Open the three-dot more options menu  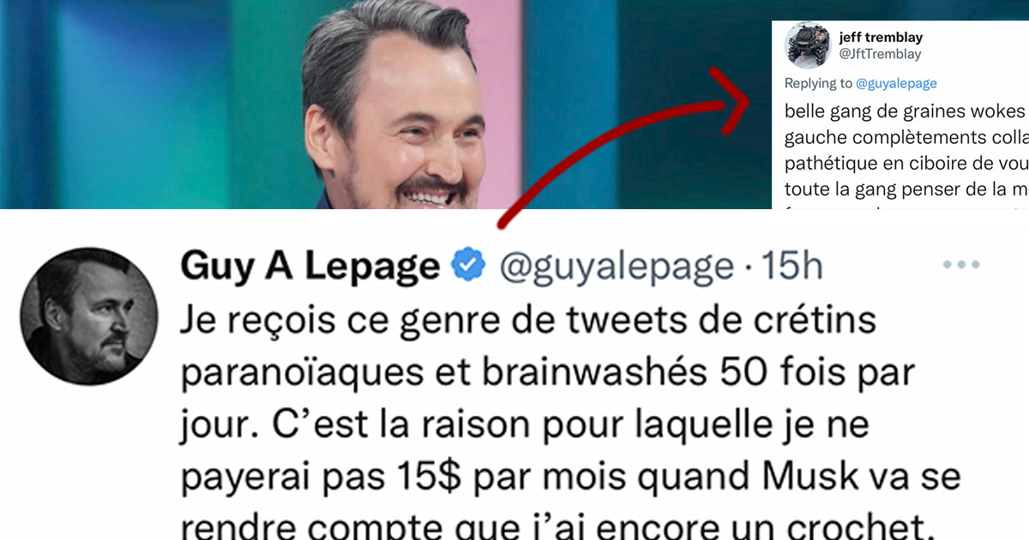(x=960, y=265)
